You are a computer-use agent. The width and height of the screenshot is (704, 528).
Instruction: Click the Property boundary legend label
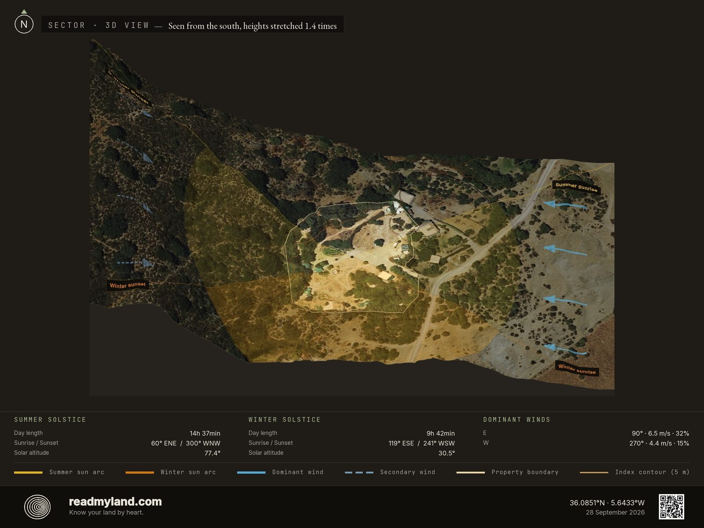(525, 472)
